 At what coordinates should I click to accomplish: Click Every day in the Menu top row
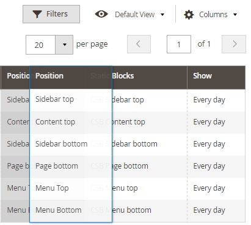(209, 188)
